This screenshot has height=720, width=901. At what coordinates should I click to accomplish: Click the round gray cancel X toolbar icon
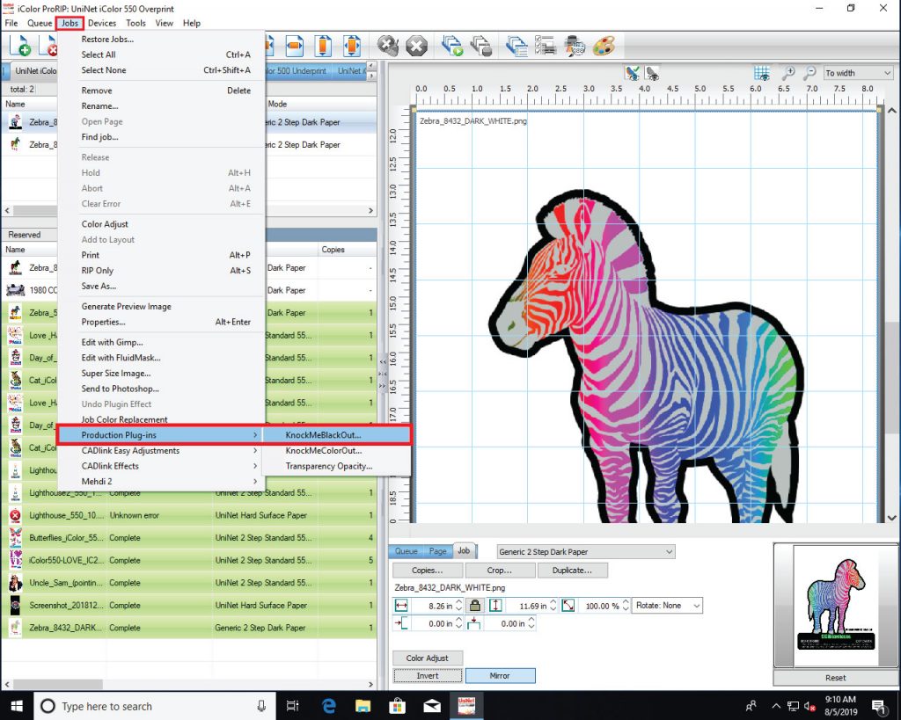416,46
